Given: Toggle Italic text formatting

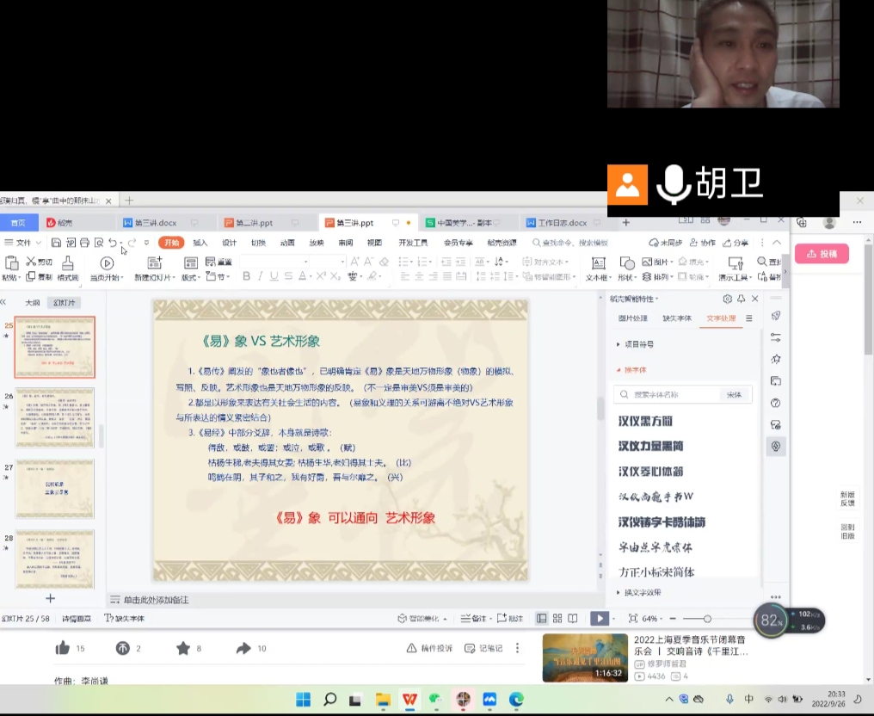Looking at the screenshot, I should pos(260,276).
